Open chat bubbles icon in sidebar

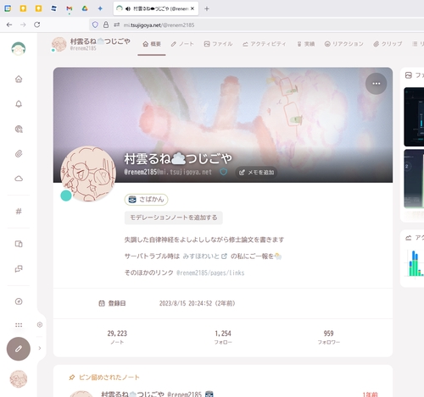coord(19,268)
